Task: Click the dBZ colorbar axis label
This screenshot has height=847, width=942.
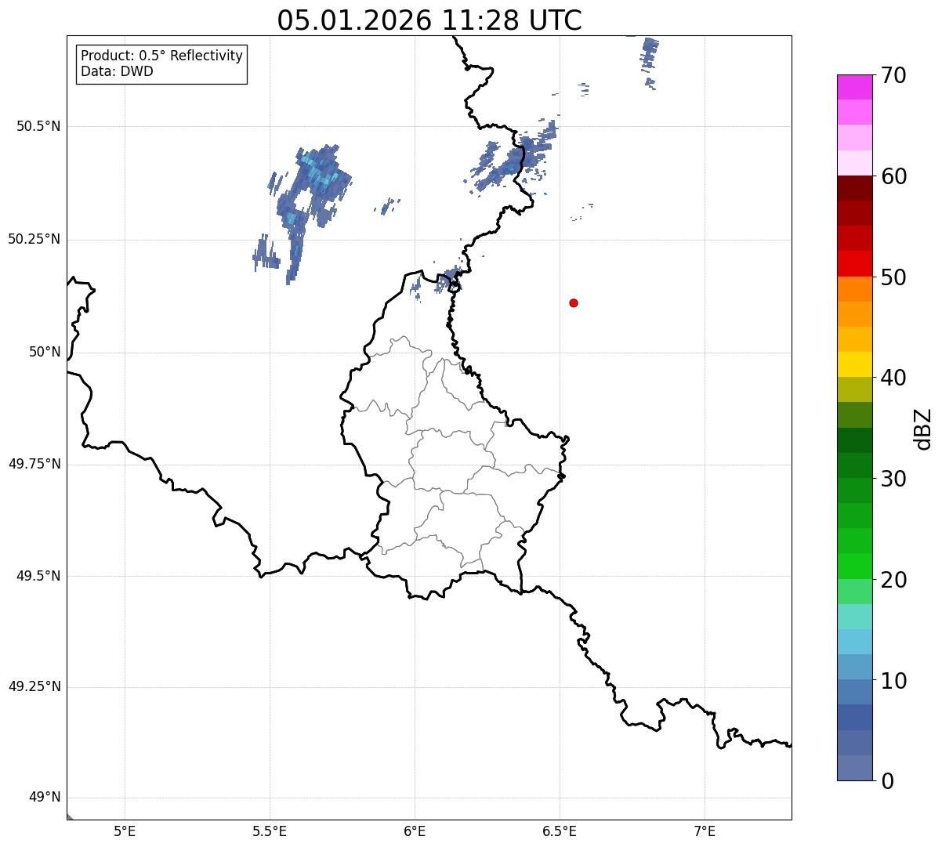Action: [923, 429]
